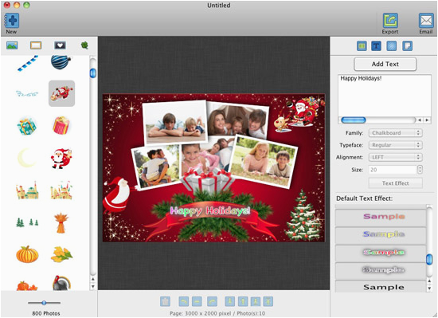Click the trash delete icon

point(165,301)
